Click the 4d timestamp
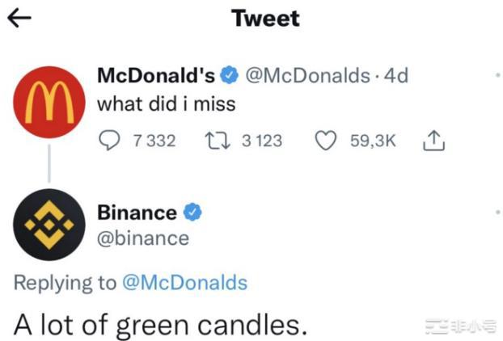The width and height of the screenshot is (503, 341). pos(395,76)
